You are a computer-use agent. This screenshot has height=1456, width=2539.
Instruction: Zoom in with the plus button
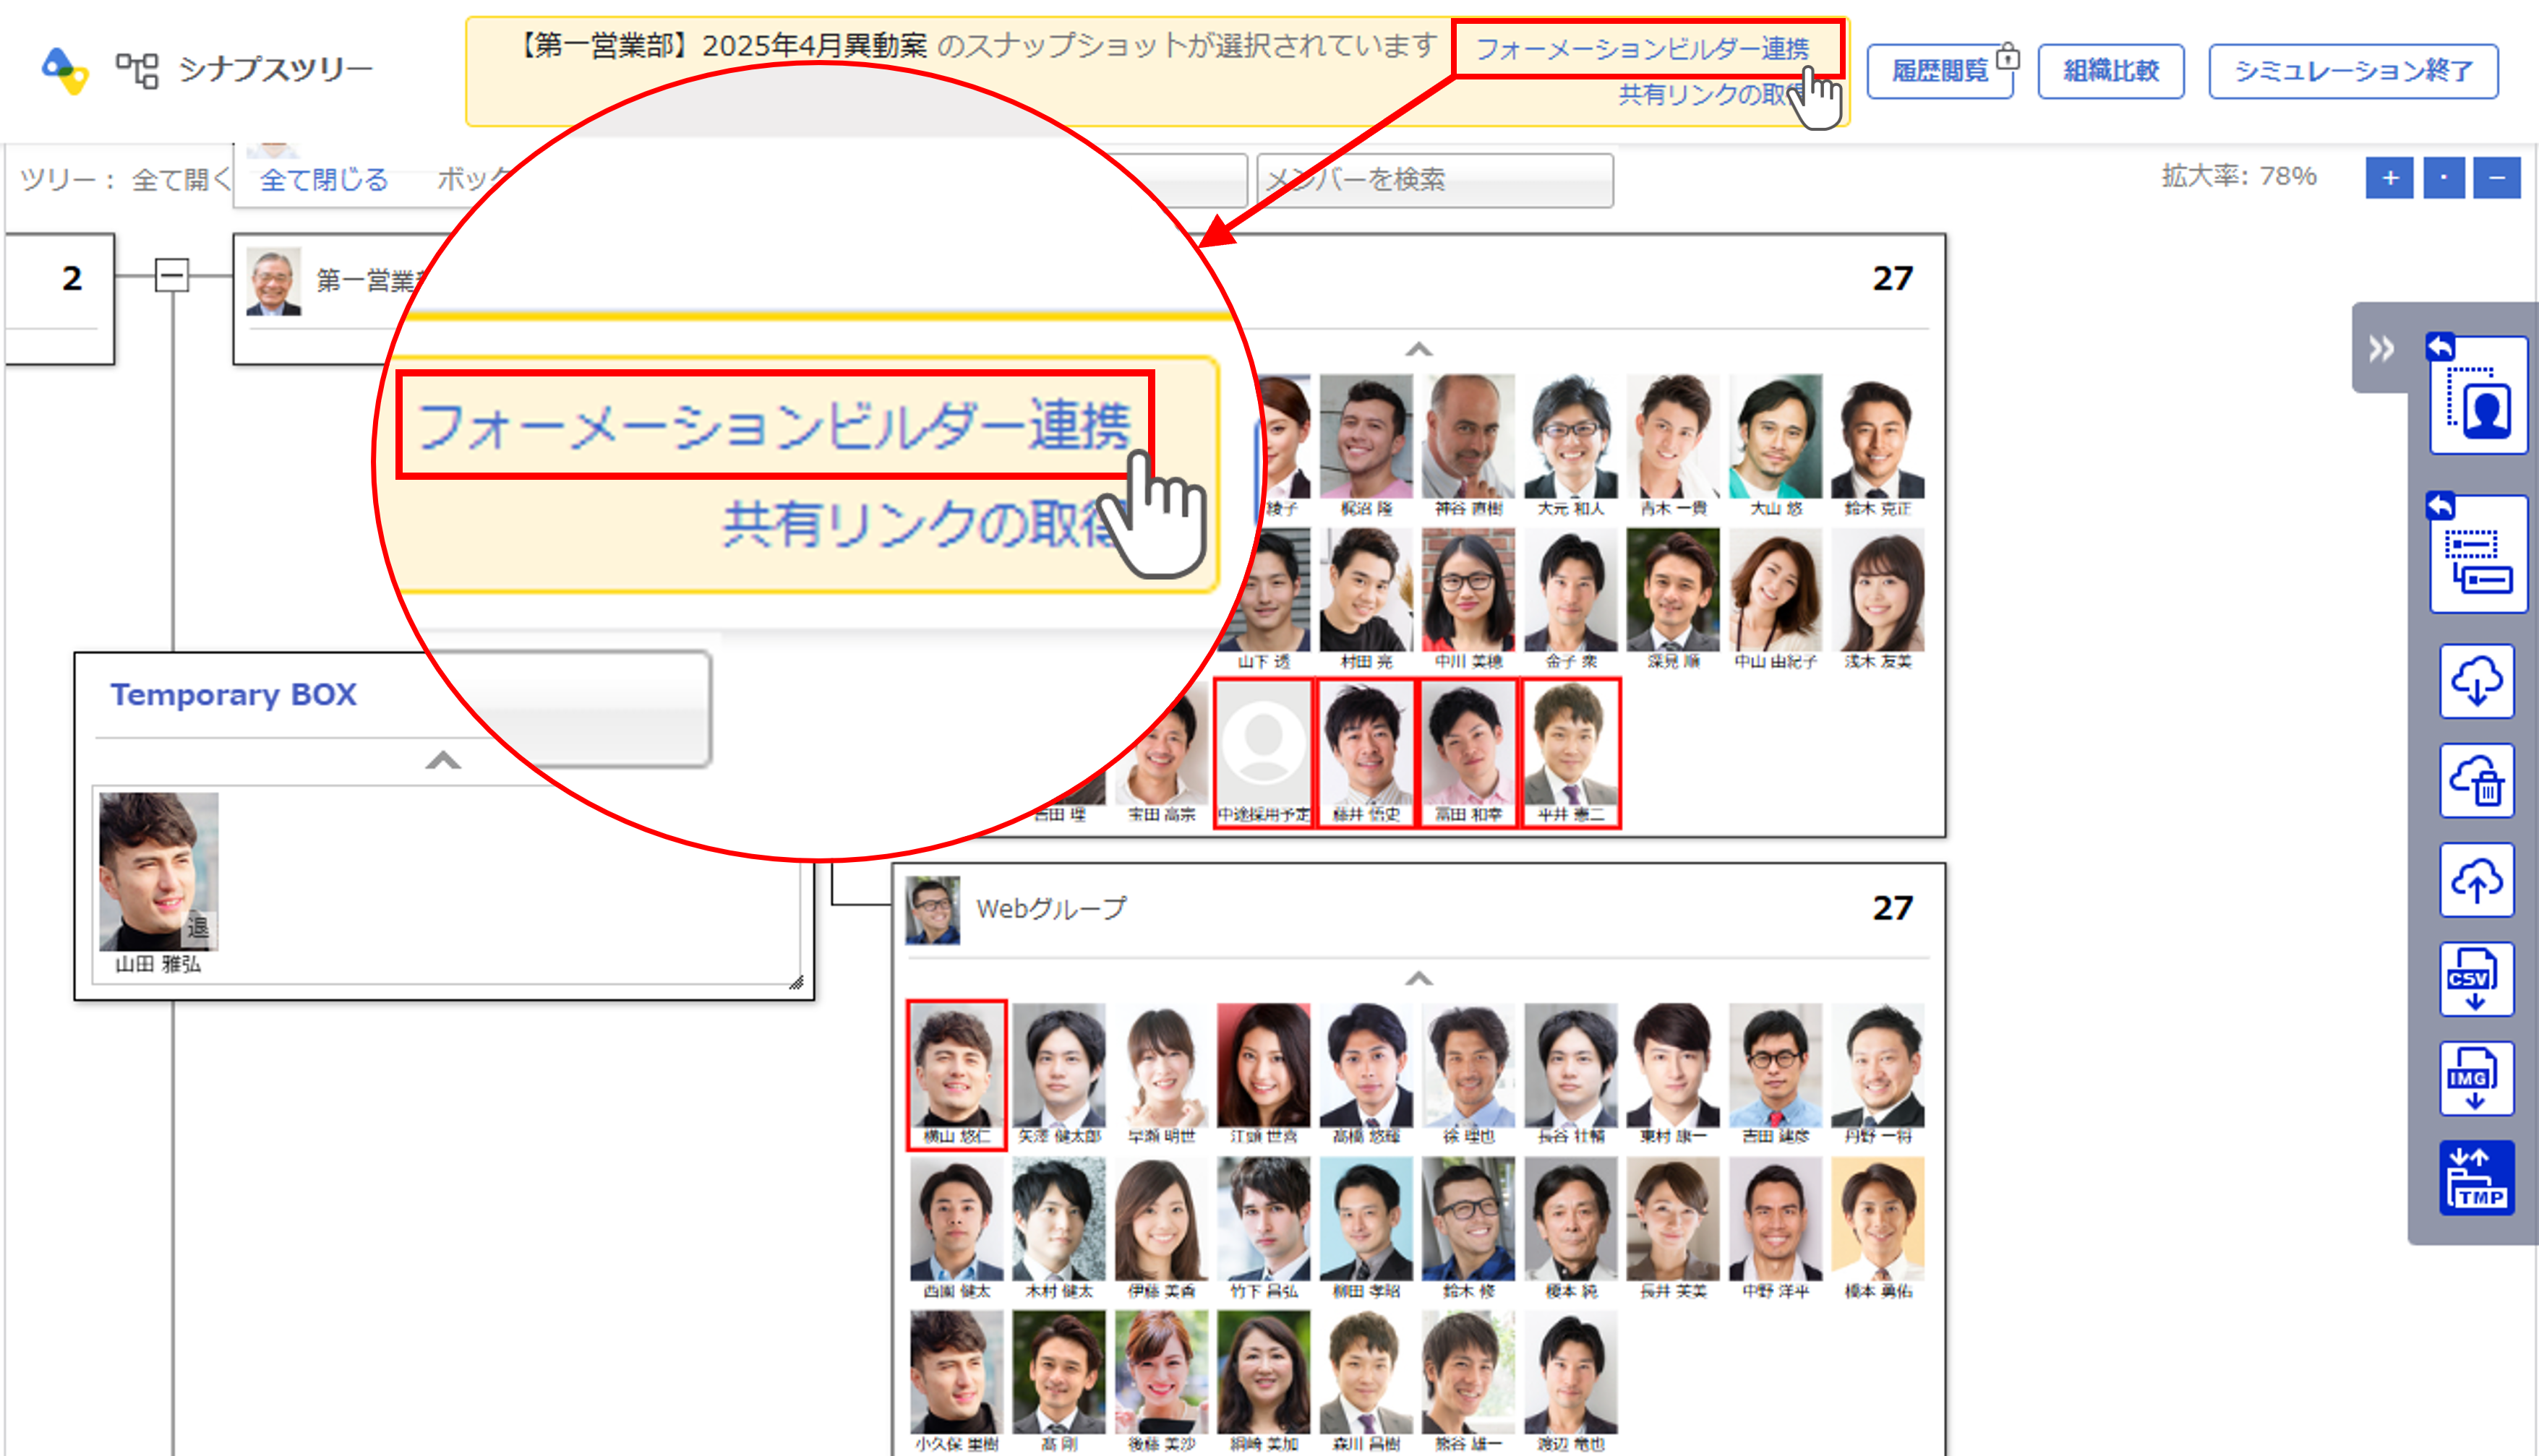[2389, 178]
